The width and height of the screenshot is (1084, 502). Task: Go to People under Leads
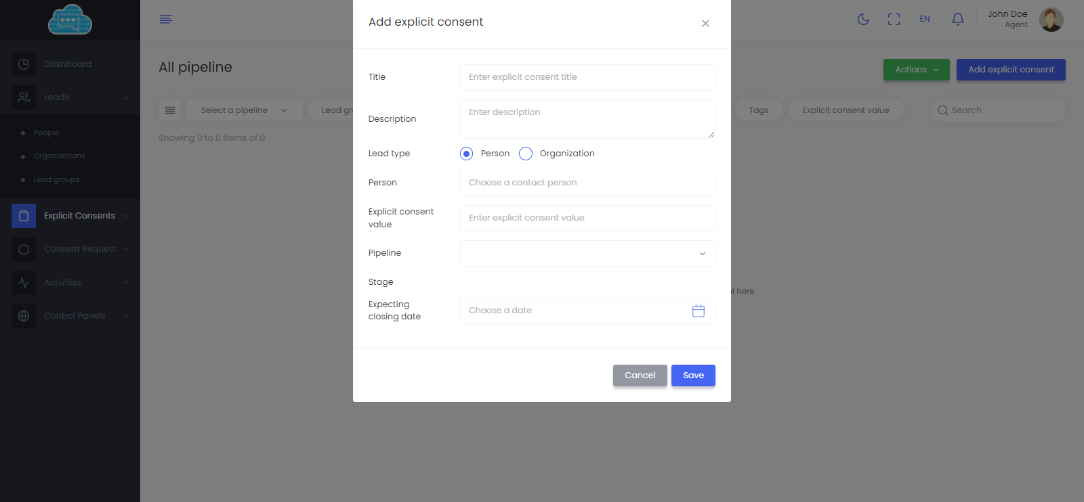(46, 133)
